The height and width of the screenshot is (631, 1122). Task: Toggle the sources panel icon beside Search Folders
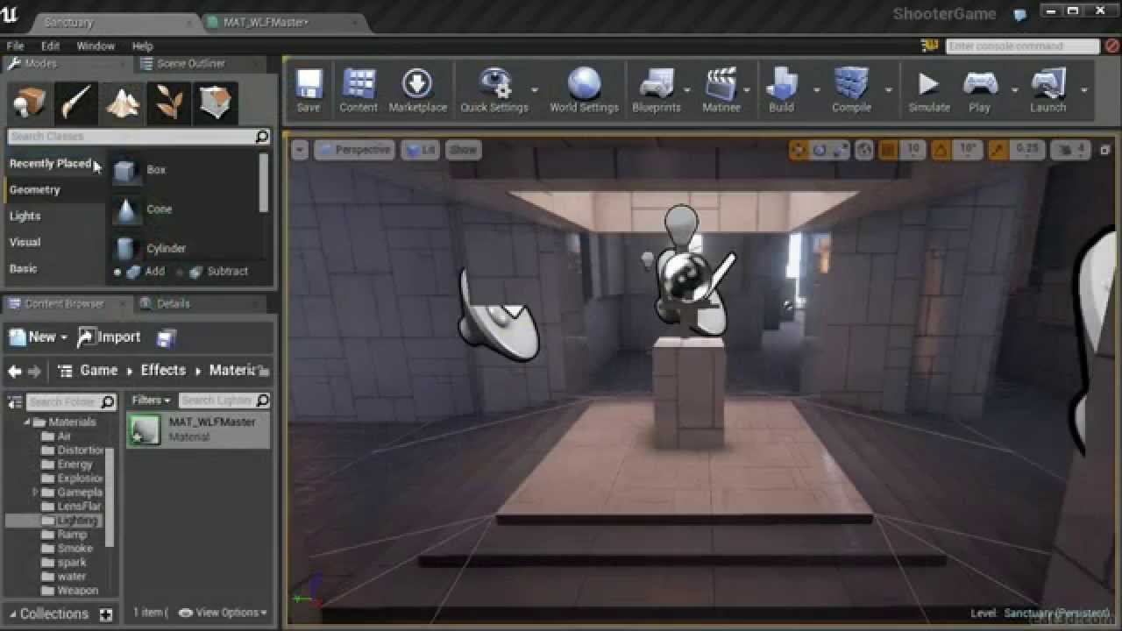[x=14, y=402]
